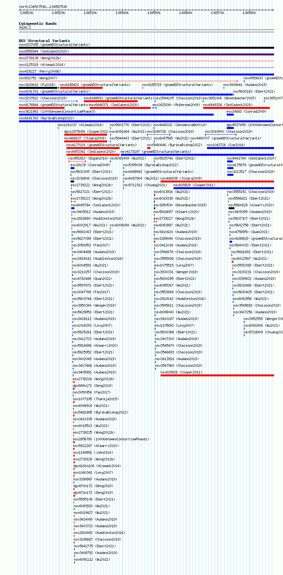Open dgv4161n106 Alsmadi2014 variant
This screenshot has height=575, width=283.
click(97, 466)
